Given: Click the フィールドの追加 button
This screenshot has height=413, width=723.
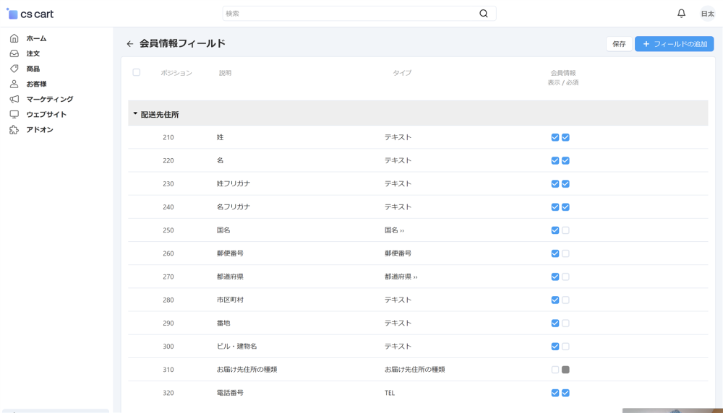Looking at the screenshot, I should [674, 44].
